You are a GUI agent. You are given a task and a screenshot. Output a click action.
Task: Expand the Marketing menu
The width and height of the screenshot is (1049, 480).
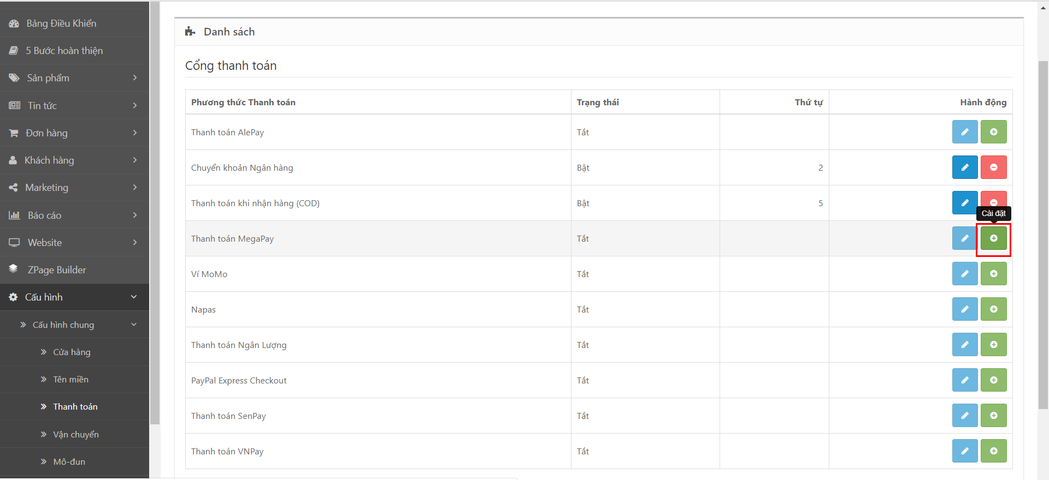pos(74,188)
